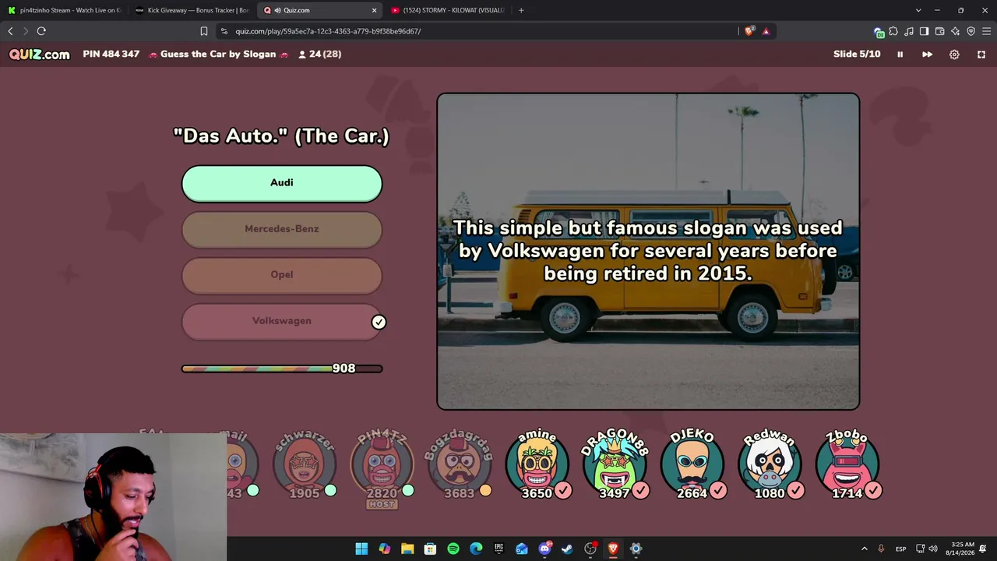This screenshot has width=997, height=561.
Task: Select the Quiz.com tab
Action: click(x=319, y=10)
